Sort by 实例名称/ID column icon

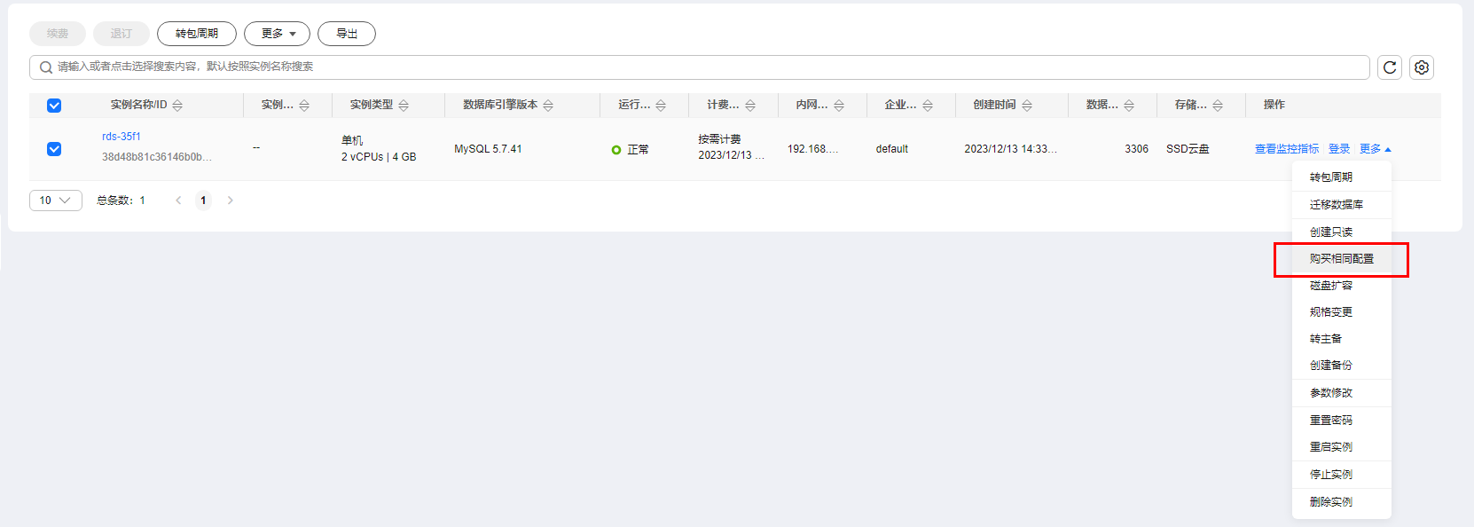(x=177, y=106)
